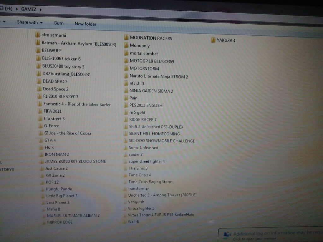Select the GI Joe - the Rise of Cobra name
Image resolution: width=323 pixels, height=242 pixels.
[x=68, y=133]
